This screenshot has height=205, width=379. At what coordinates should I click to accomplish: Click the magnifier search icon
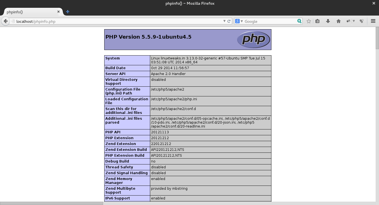point(299,21)
